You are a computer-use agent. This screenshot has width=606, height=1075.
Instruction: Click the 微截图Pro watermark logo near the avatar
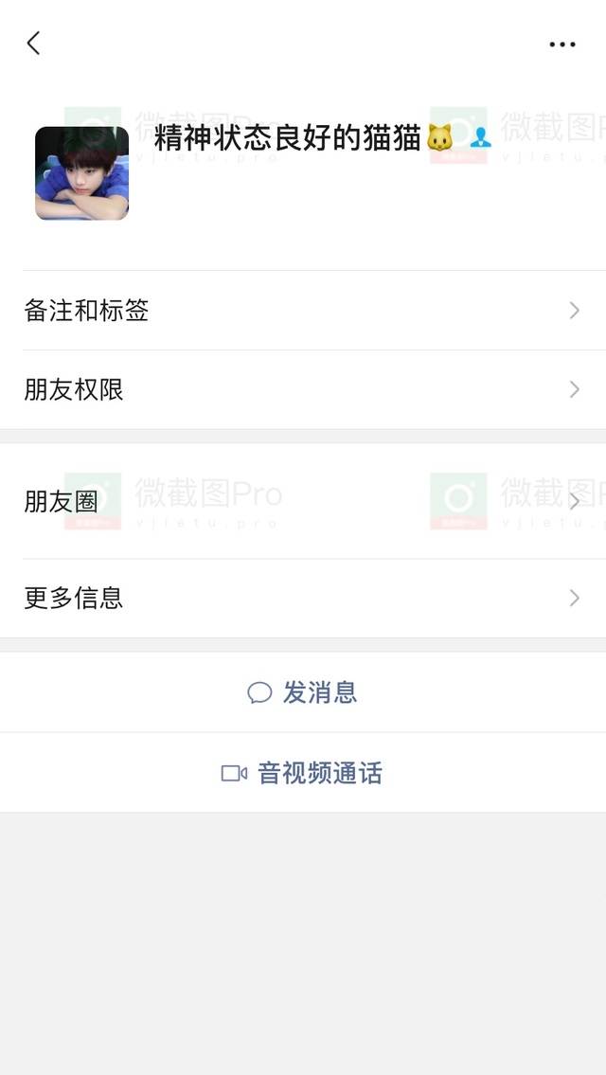pyautogui.click(x=93, y=135)
